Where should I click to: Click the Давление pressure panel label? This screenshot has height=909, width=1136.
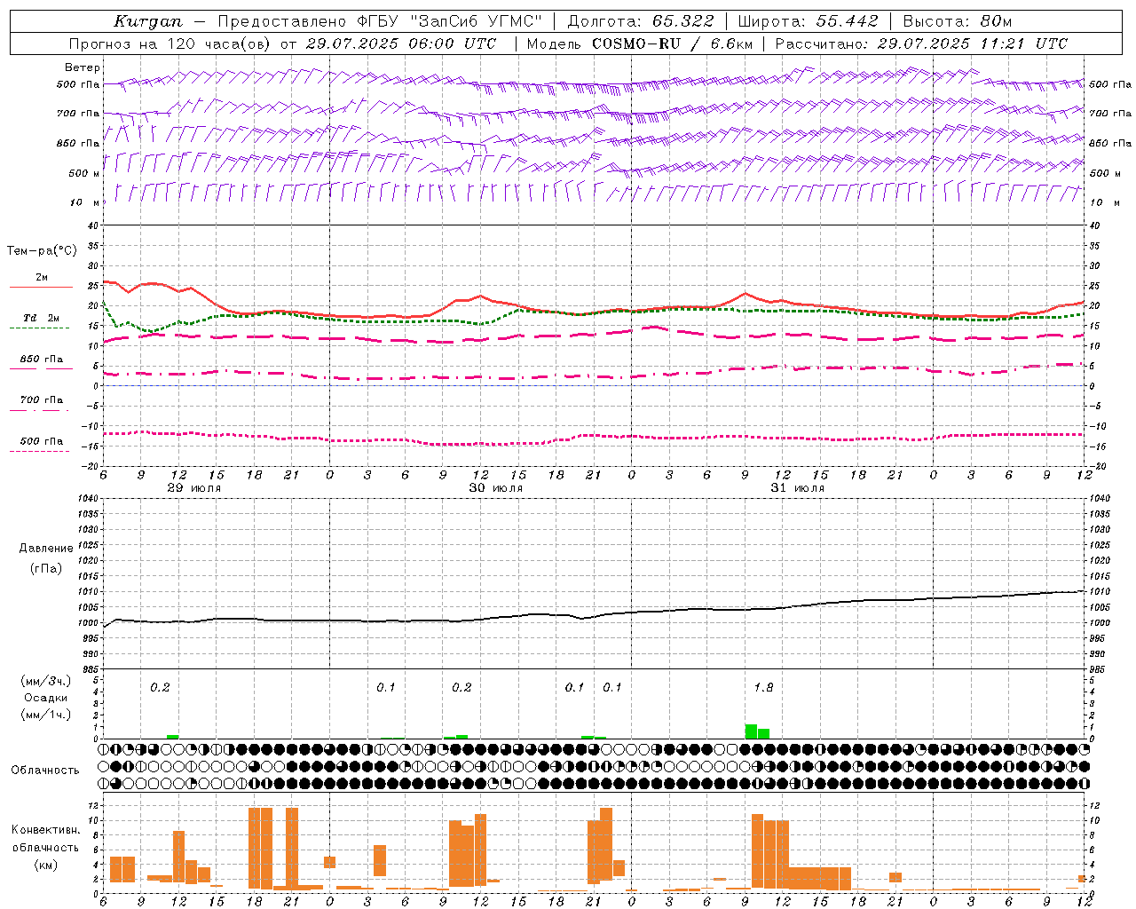[46, 549]
